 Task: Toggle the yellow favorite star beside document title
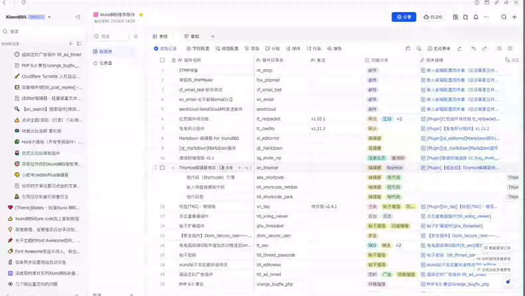141,13
